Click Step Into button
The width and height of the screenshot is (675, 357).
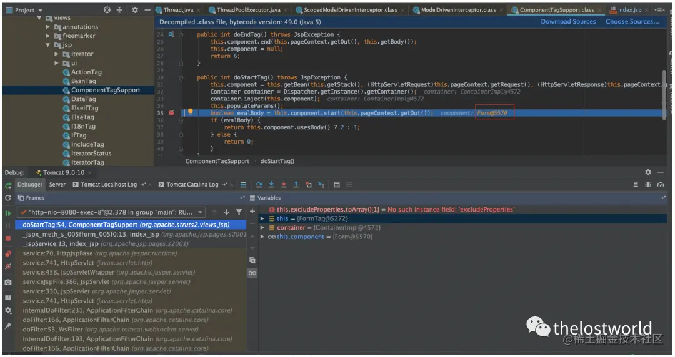(271, 185)
